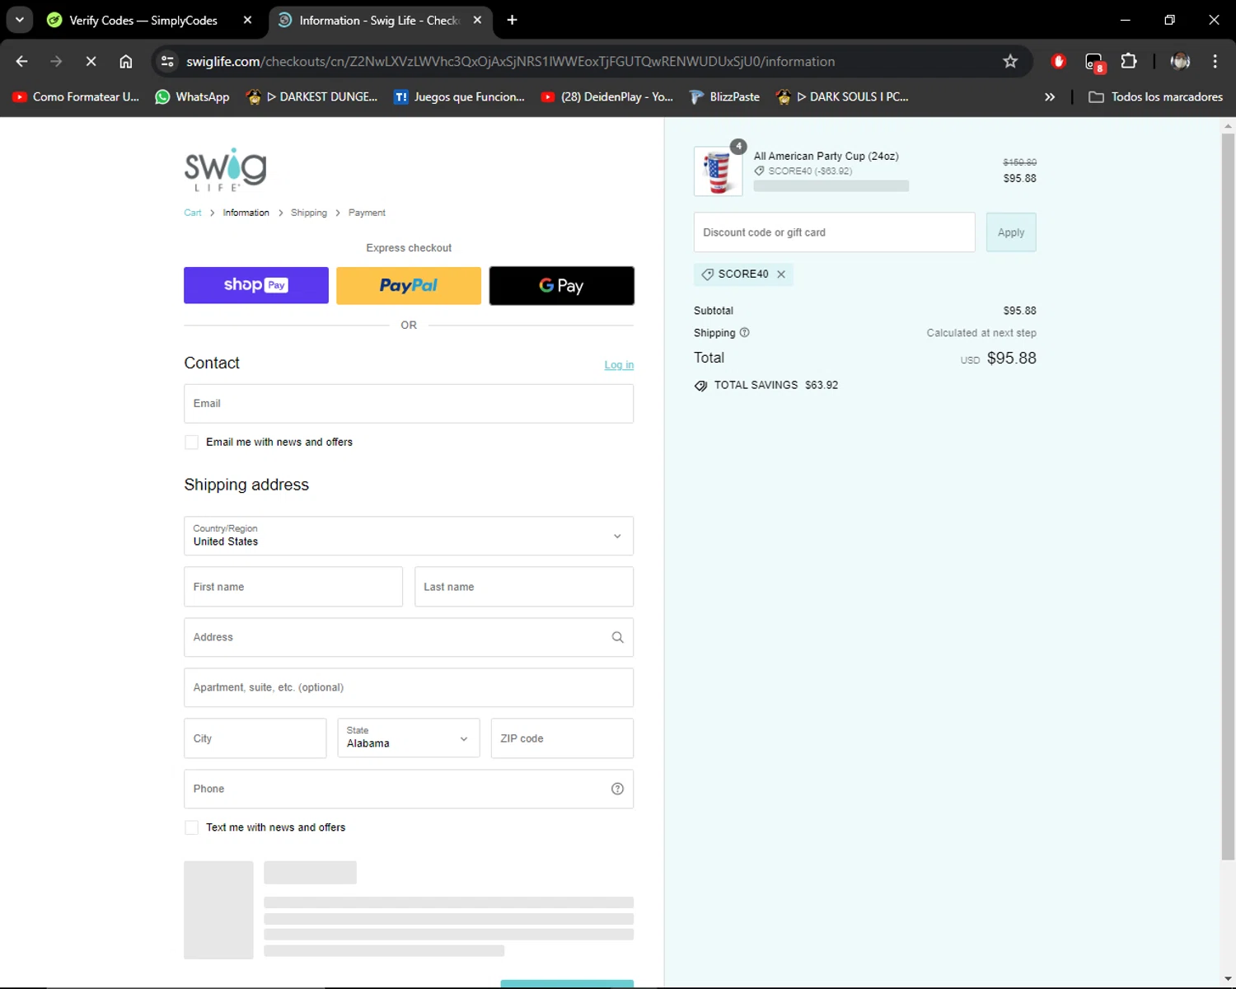Select the Information - Swig Life tab
This screenshot has height=989, width=1236.
(379, 20)
